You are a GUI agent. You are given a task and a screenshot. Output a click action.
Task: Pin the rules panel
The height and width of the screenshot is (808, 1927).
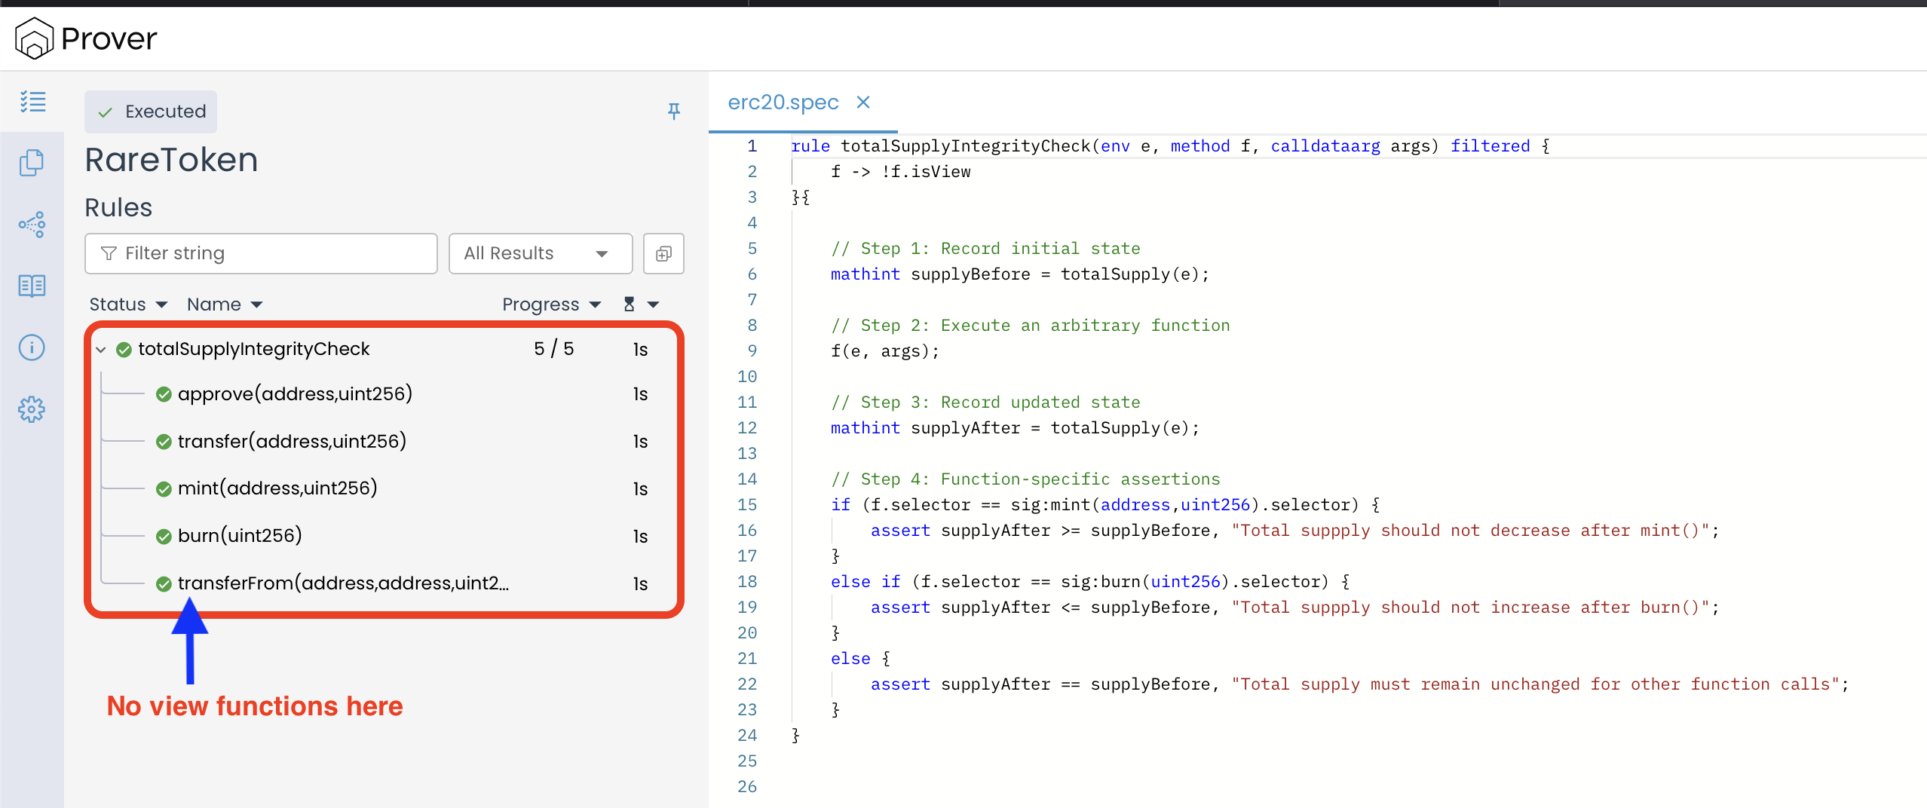(x=674, y=112)
